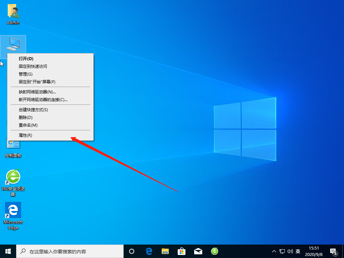
Task: Click the volume speaker tray icon
Action: point(290,251)
